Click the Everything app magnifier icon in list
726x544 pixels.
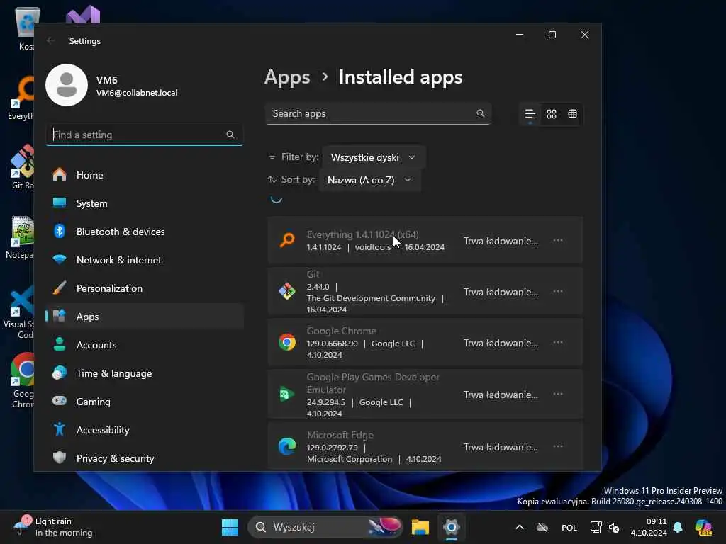[287, 240]
